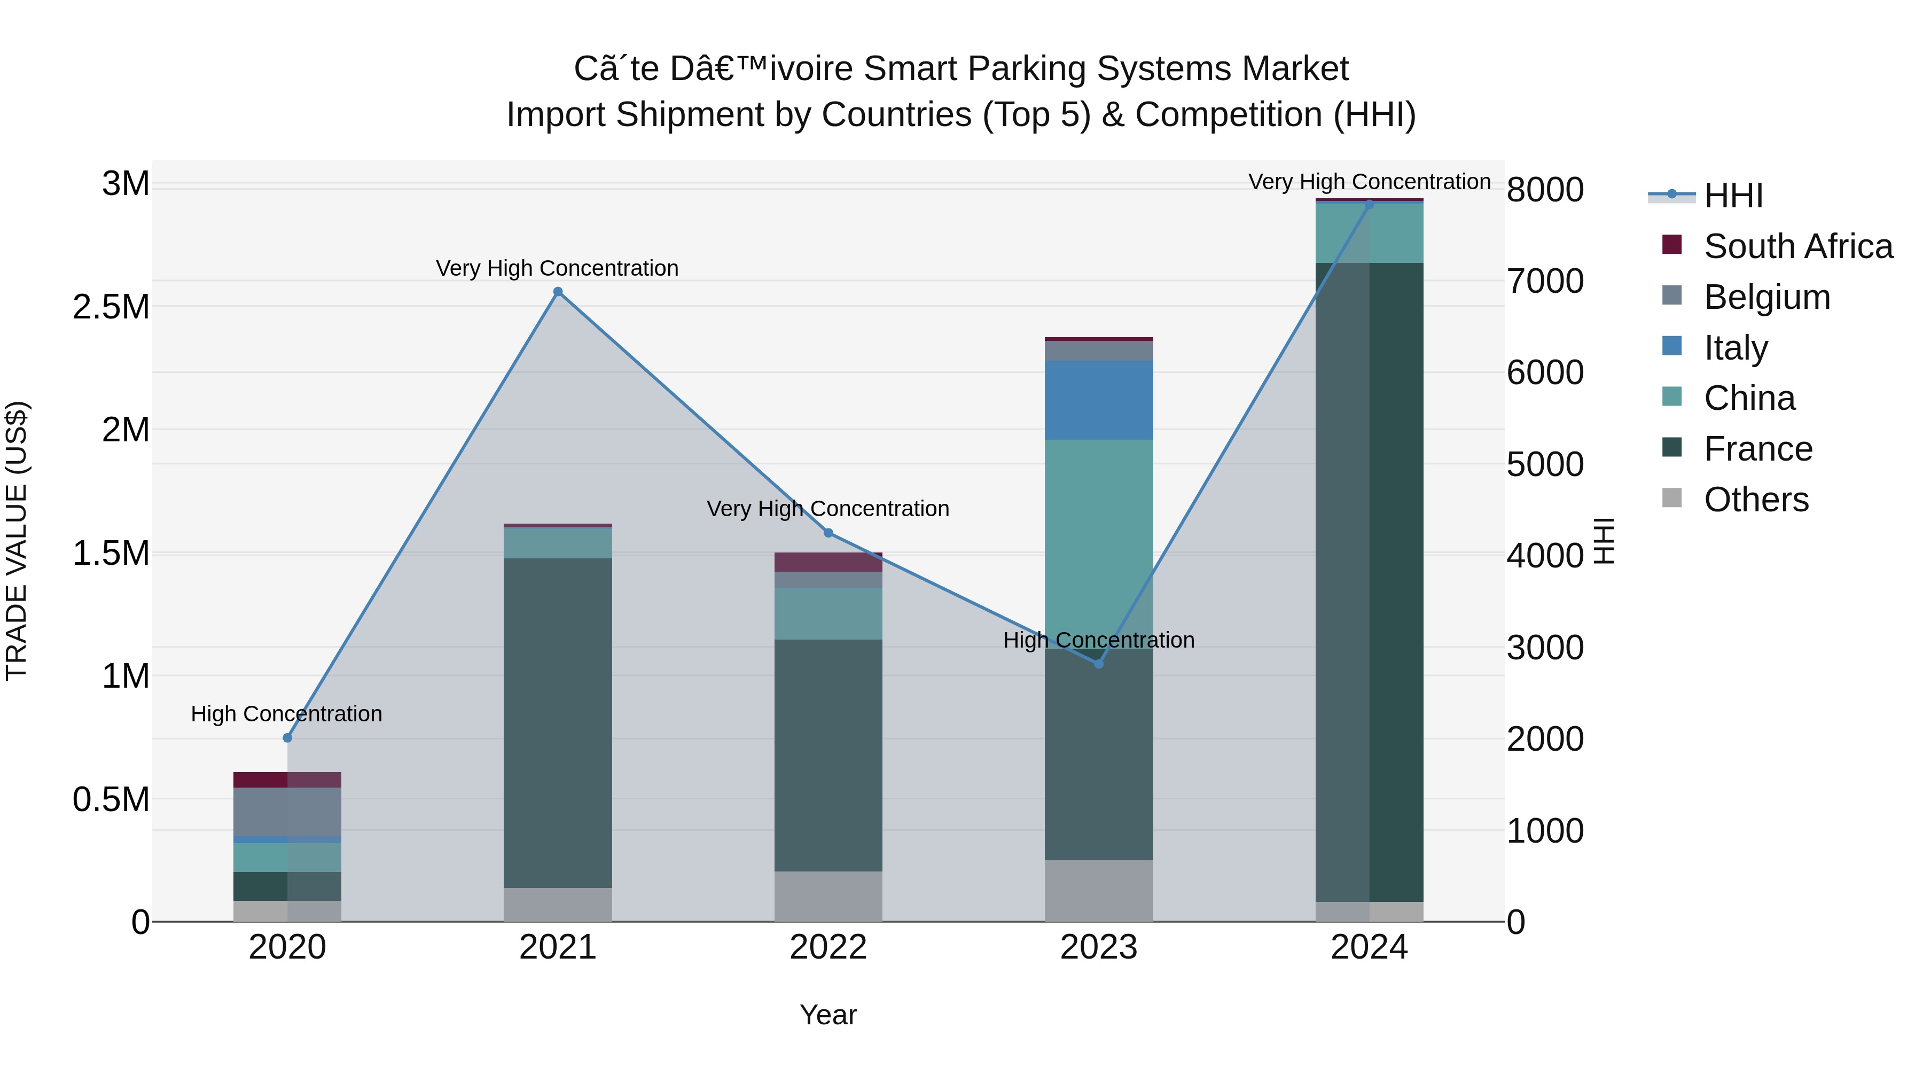
Task: Click the '4000' right axis tick
Action: [1545, 556]
